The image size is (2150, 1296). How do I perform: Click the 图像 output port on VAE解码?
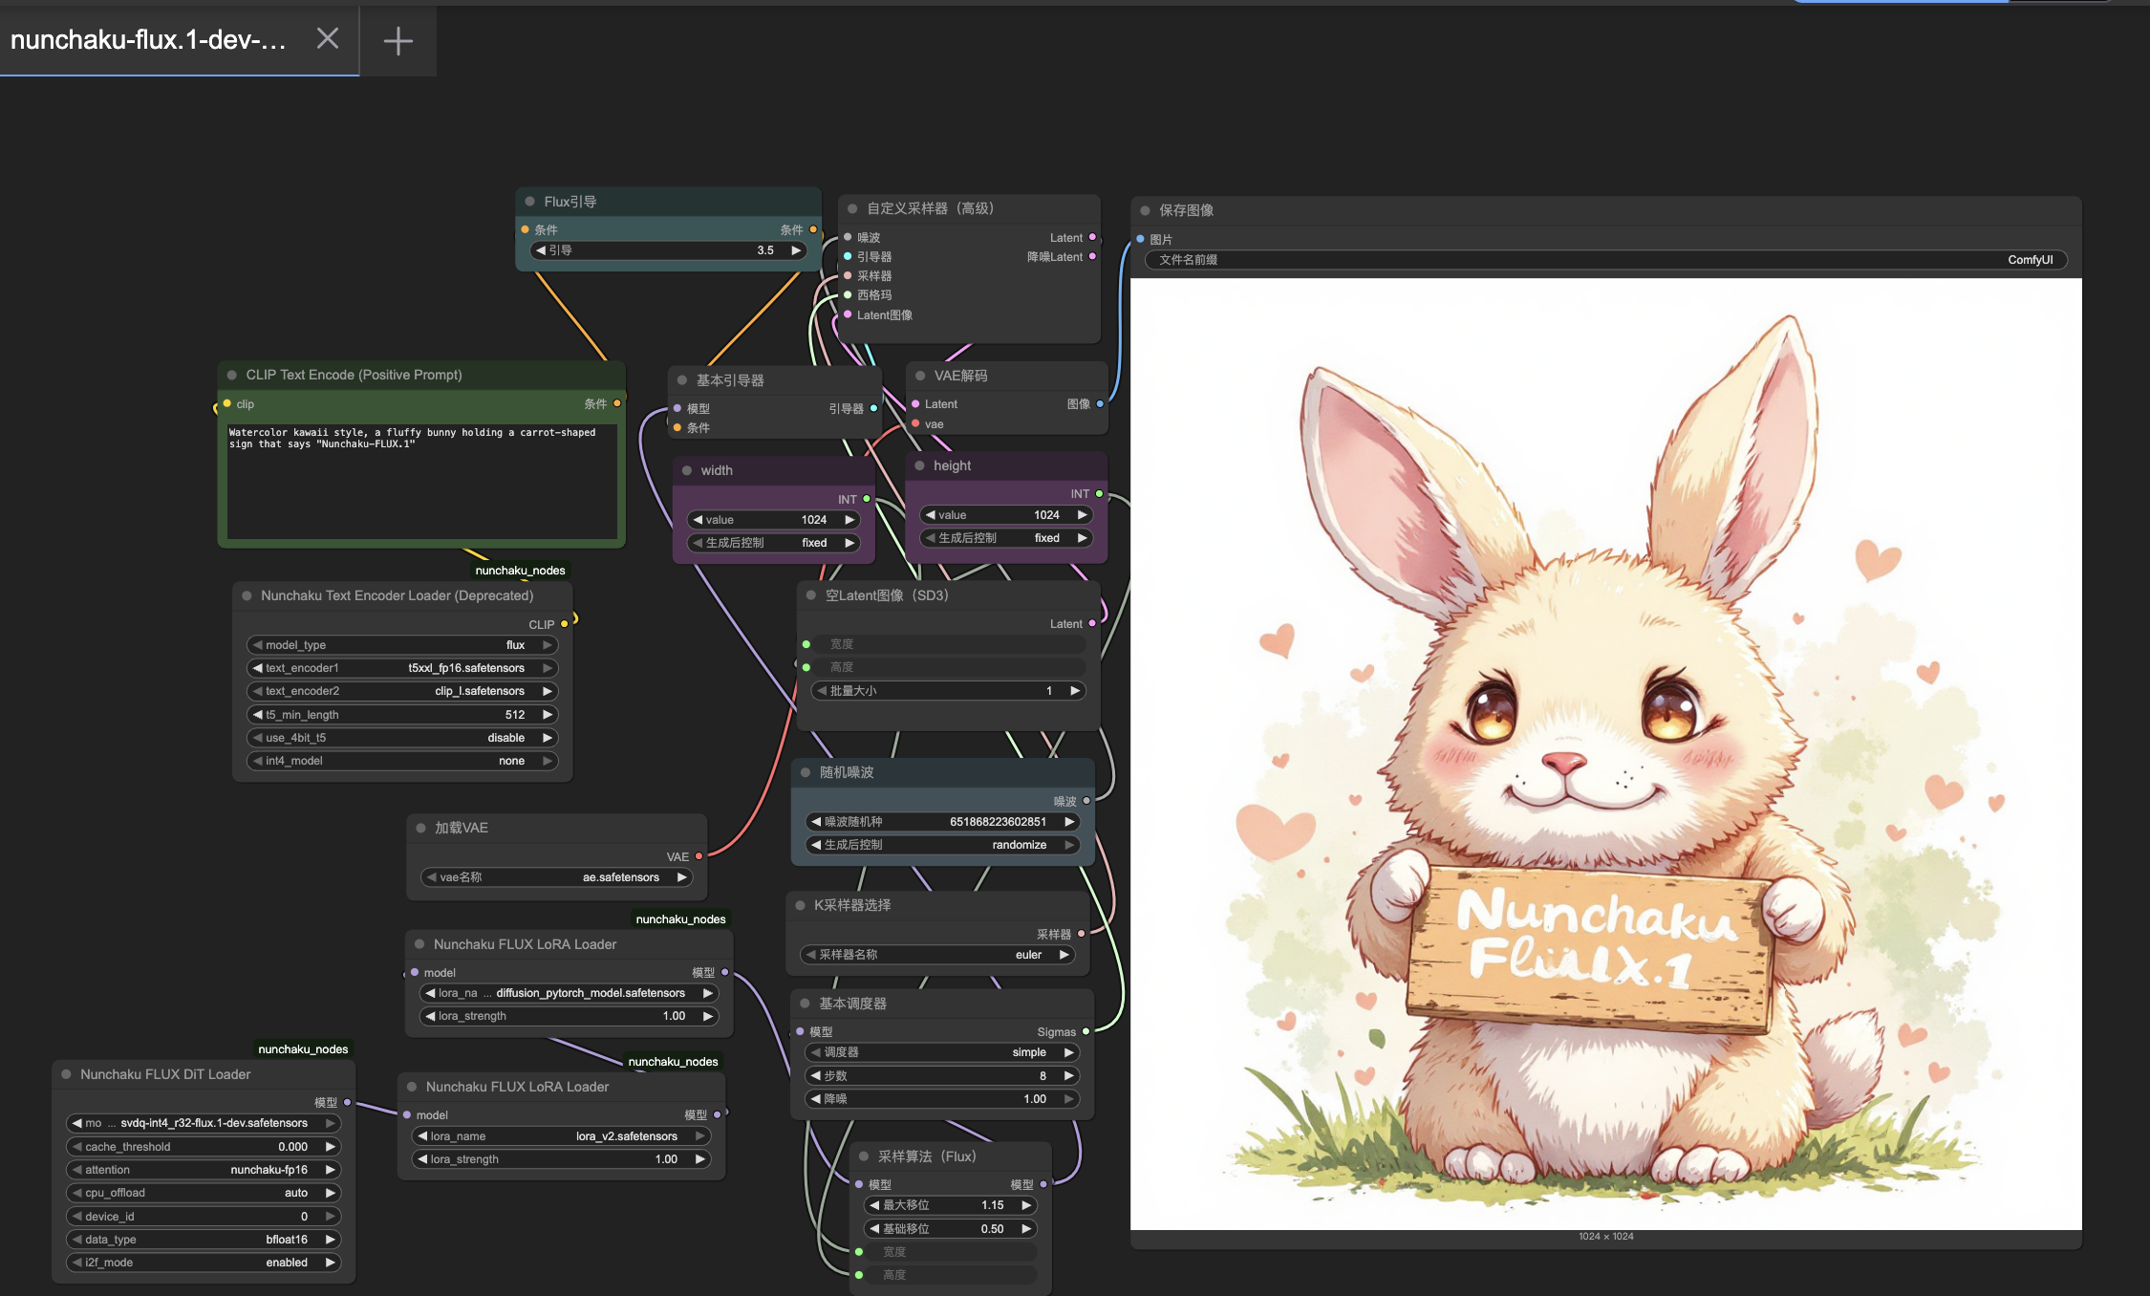coord(1100,404)
